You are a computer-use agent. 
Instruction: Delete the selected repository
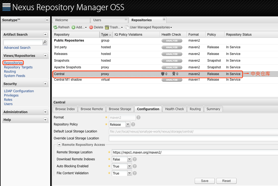coord(96,27)
